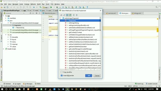Expand the drawable folder

pos(8,37)
